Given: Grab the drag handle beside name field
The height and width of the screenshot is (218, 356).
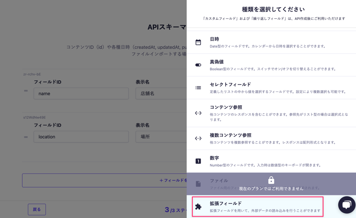Looking at the screenshot, I should tap(26, 91).
